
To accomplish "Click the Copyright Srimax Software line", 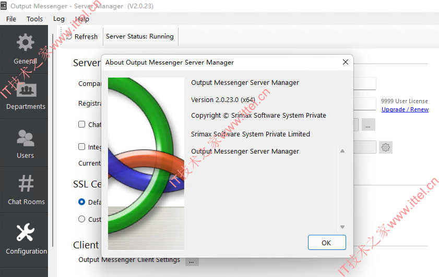I will (258, 115).
